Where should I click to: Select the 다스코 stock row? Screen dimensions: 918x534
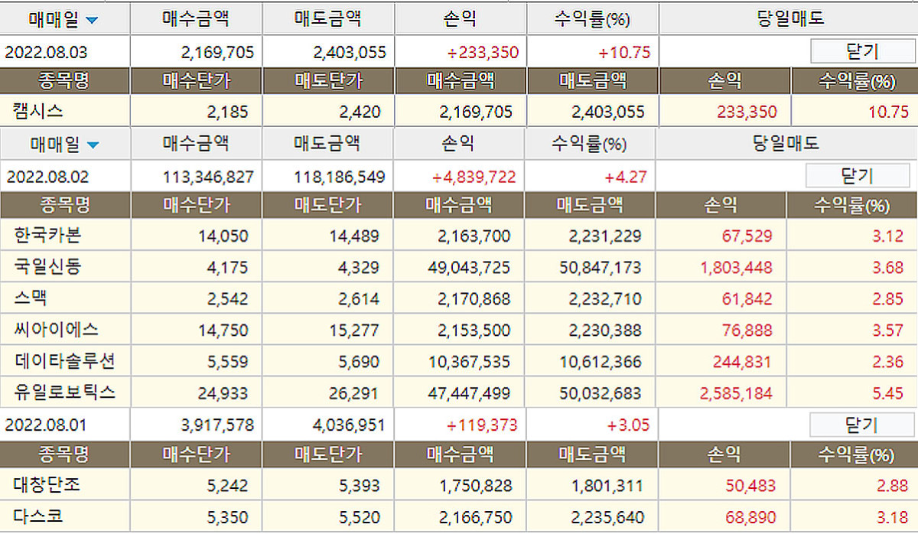click(38, 516)
